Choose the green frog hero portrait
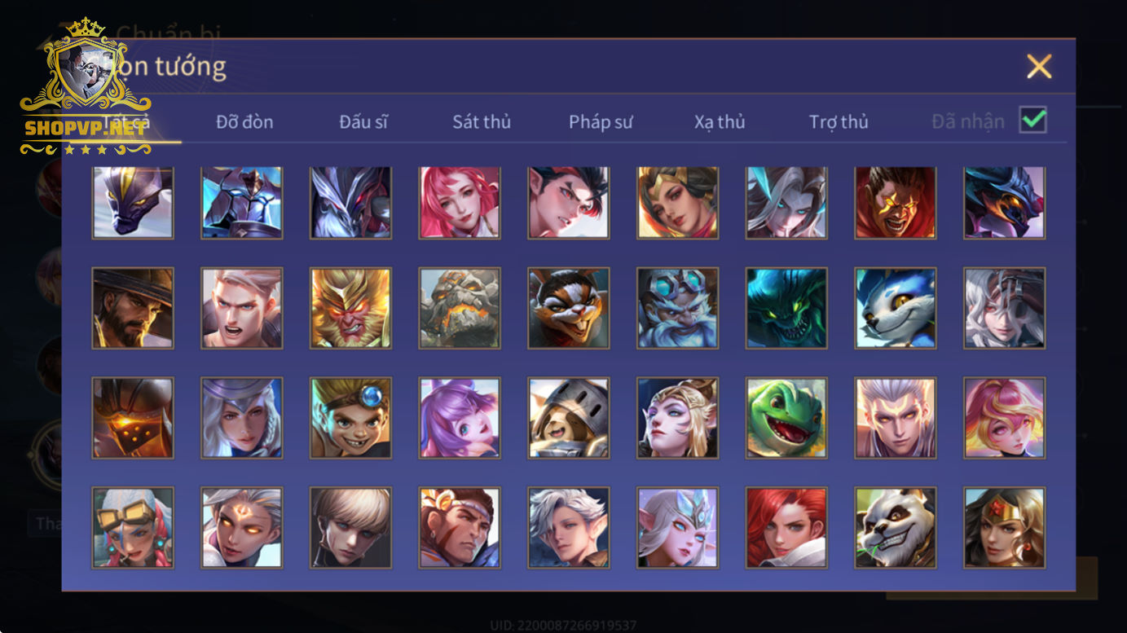 pos(786,417)
